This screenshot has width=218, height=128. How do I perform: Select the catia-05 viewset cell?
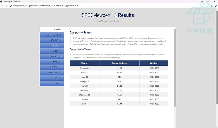(85, 72)
